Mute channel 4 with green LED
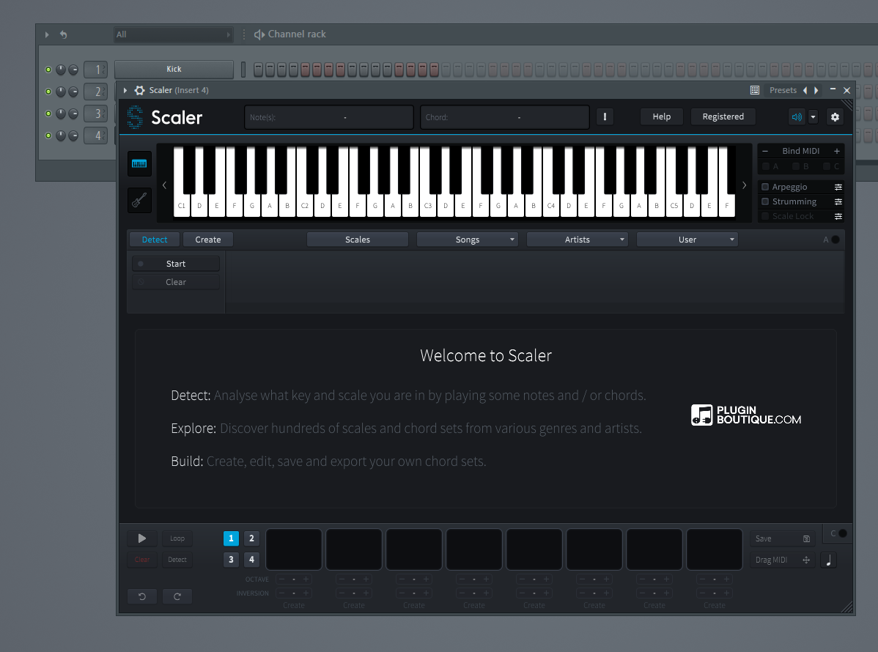This screenshot has height=652, width=878. (x=48, y=136)
